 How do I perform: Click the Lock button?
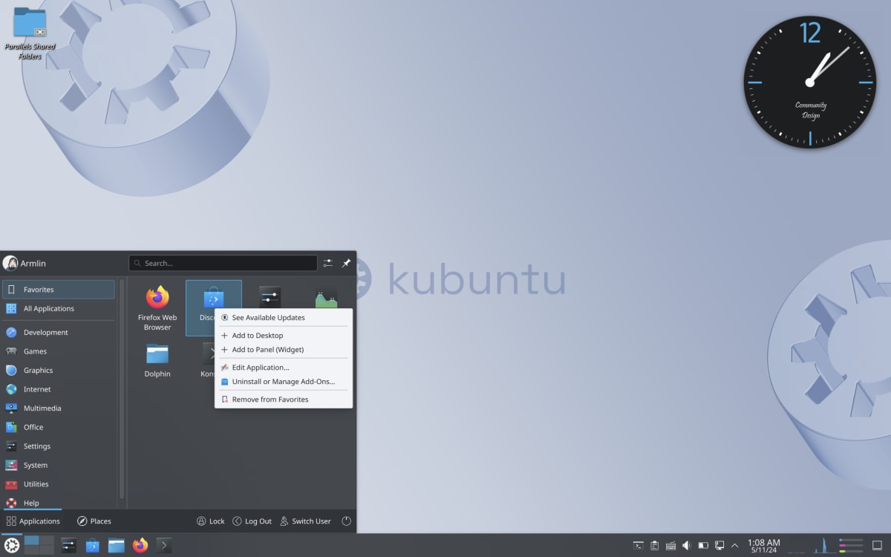tap(210, 521)
